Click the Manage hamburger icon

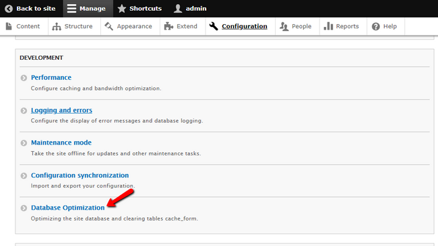pos(71,9)
